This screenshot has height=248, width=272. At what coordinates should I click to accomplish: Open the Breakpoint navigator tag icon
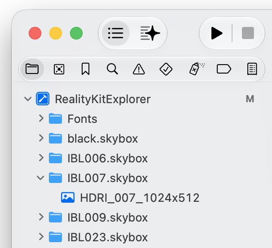224,69
